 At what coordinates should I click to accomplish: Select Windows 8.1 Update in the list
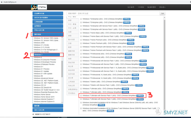(41, 71)
